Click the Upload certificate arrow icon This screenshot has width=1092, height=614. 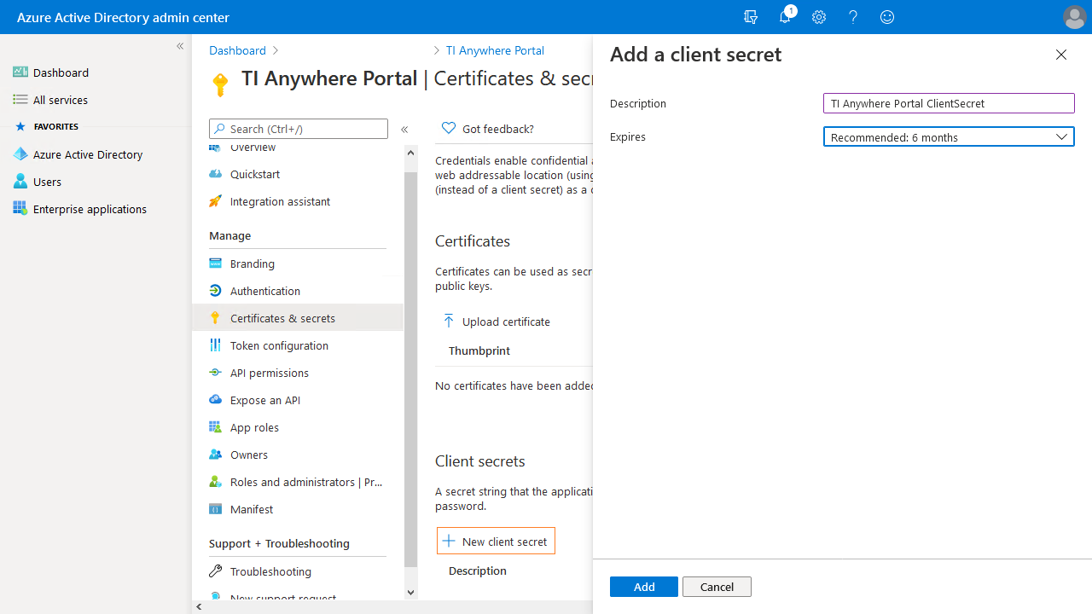449,321
